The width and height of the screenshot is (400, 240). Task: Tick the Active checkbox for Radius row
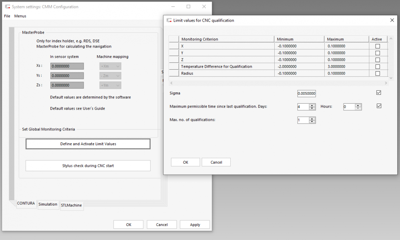[x=378, y=74]
